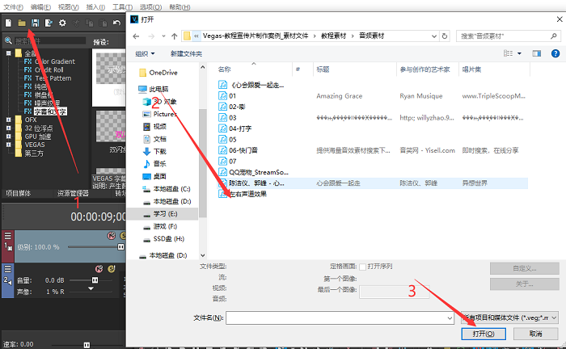Expand the VEGAS folder node
Image resolution: width=566 pixels, height=349 pixels.
(x=8, y=145)
